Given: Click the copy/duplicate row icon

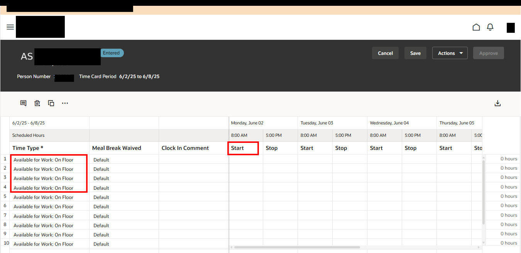Looking at the screenshot, I should (x=51, y=103).
